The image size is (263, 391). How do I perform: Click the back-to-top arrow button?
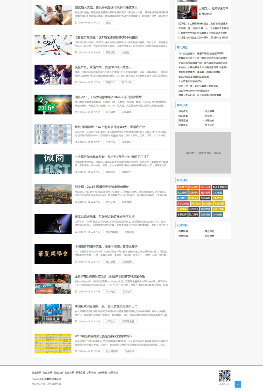(x=238, y=384)
